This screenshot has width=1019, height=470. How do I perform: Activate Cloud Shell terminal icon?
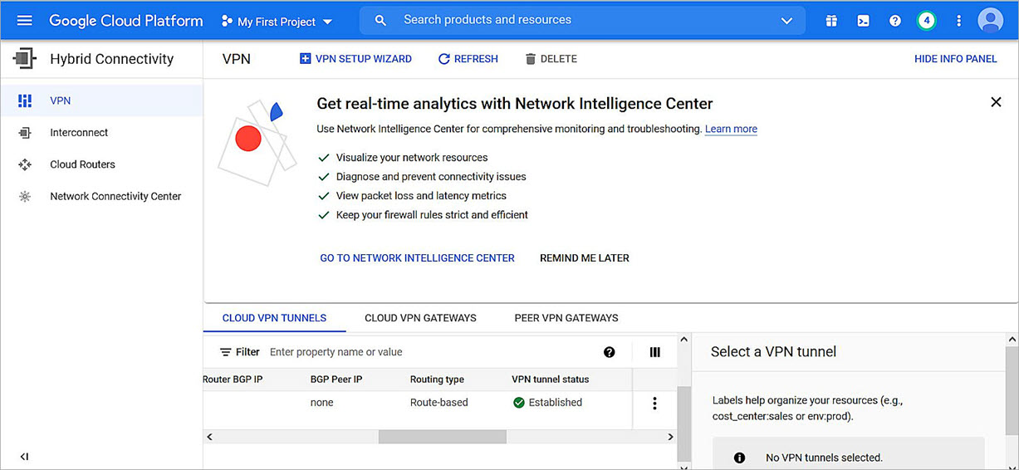pyautogui.click(x=863, y=21)
